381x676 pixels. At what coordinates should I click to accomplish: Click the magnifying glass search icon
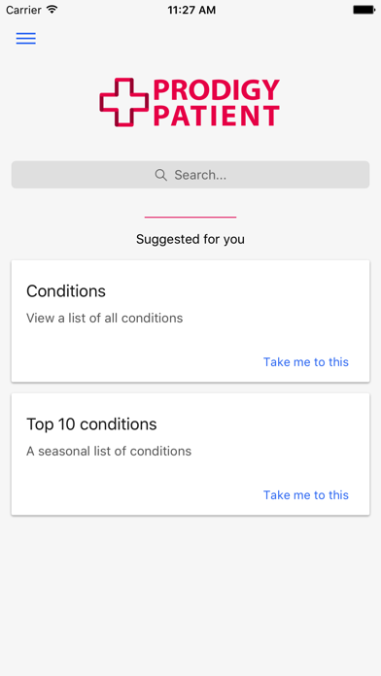click(x=161, y=175)
